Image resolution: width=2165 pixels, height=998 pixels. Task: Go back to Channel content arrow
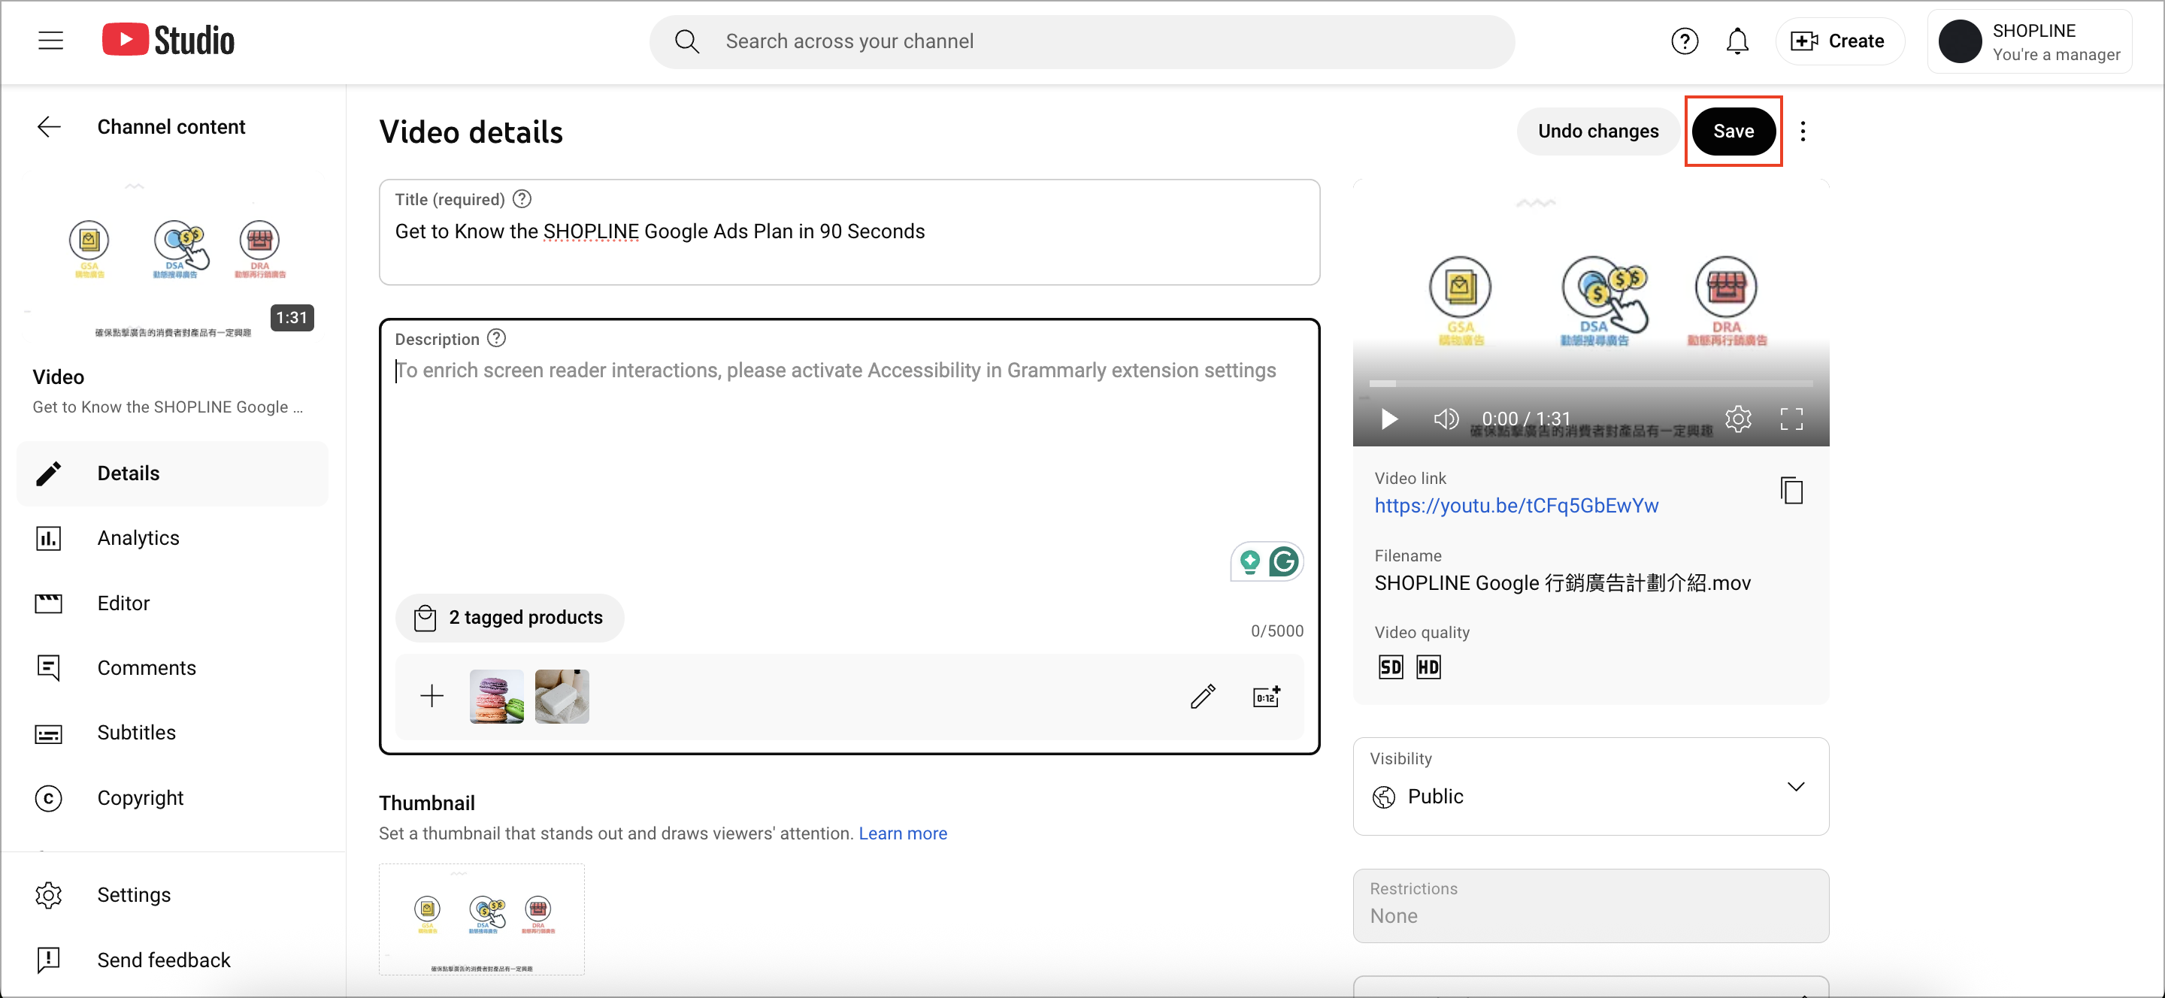tap(50, 127)
